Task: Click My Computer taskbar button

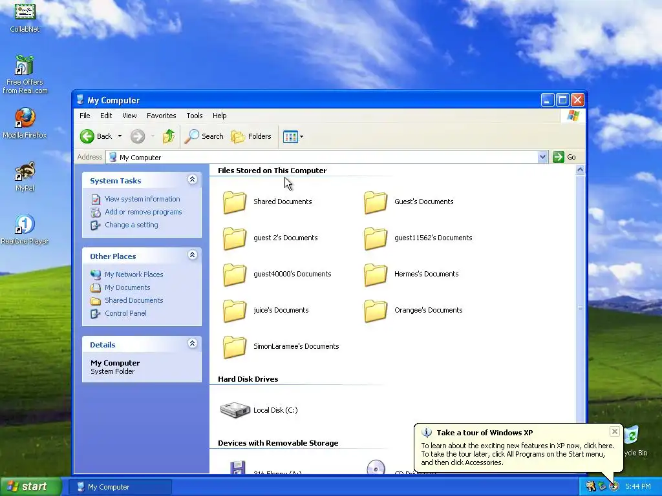Action: pyautogui.click(x=120, y=487)
